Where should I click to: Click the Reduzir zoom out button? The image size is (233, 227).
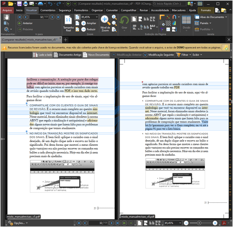89,29
